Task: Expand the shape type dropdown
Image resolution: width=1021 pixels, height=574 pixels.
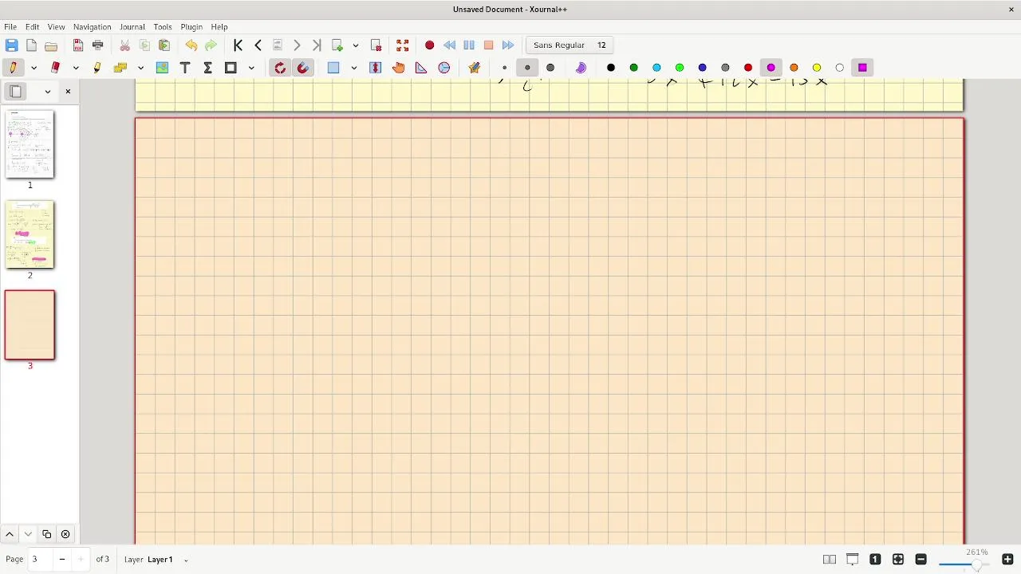Action: tap(251, 68)
